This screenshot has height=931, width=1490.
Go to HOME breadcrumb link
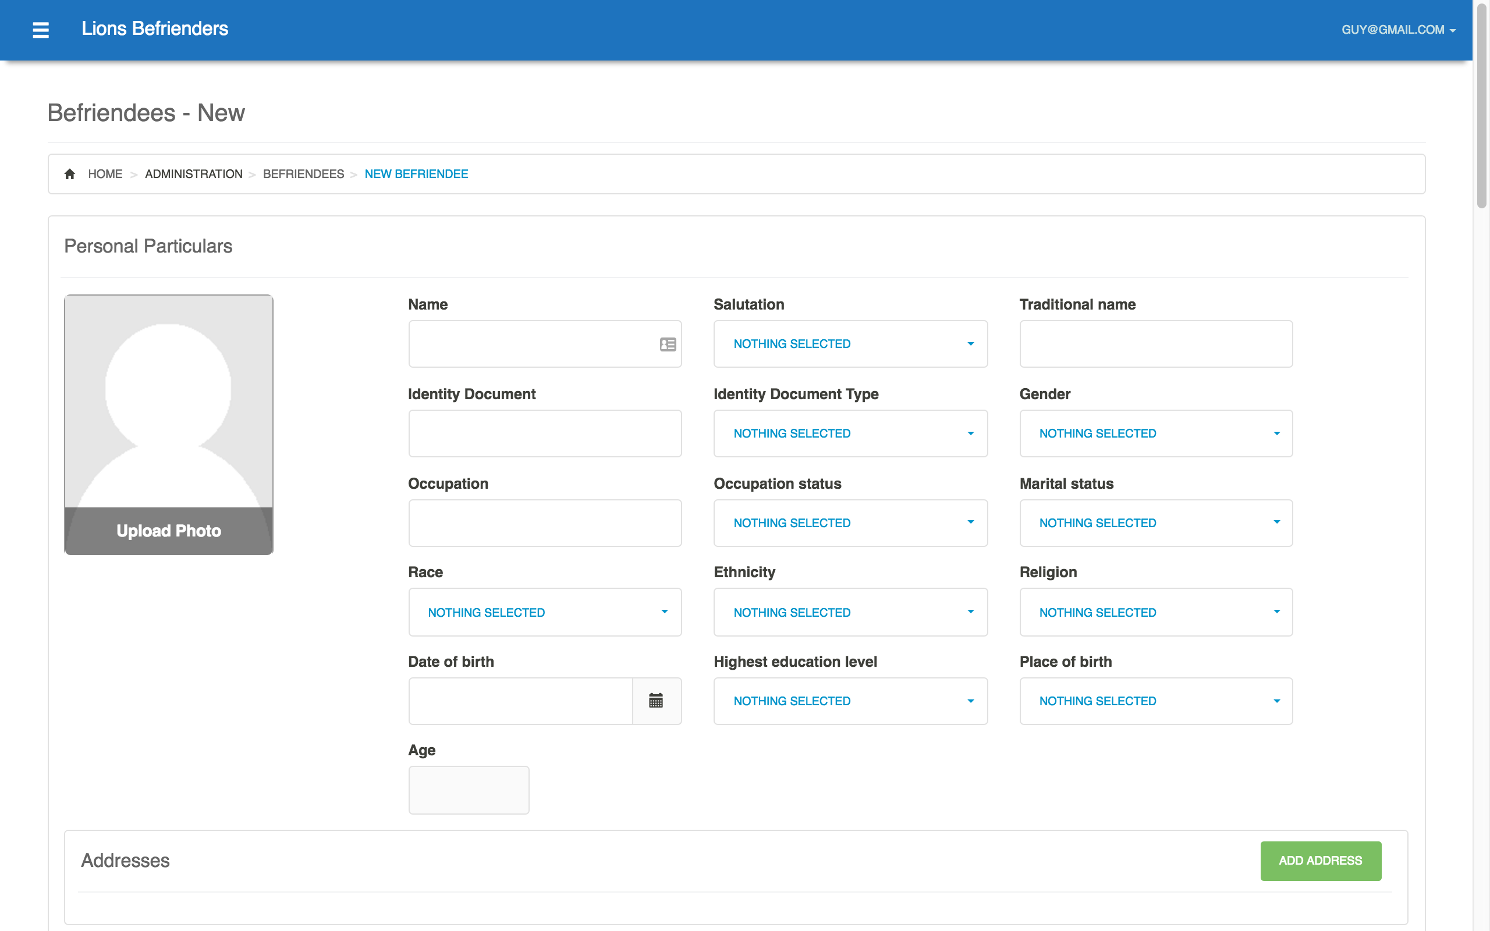[105, 173]
